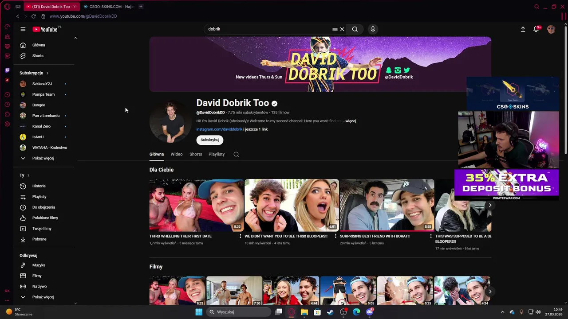Viewport: 568px width, 319px height.
Task: Open the 7:50 video thumbnail in Filmy row
Action: tap(234, 291)
